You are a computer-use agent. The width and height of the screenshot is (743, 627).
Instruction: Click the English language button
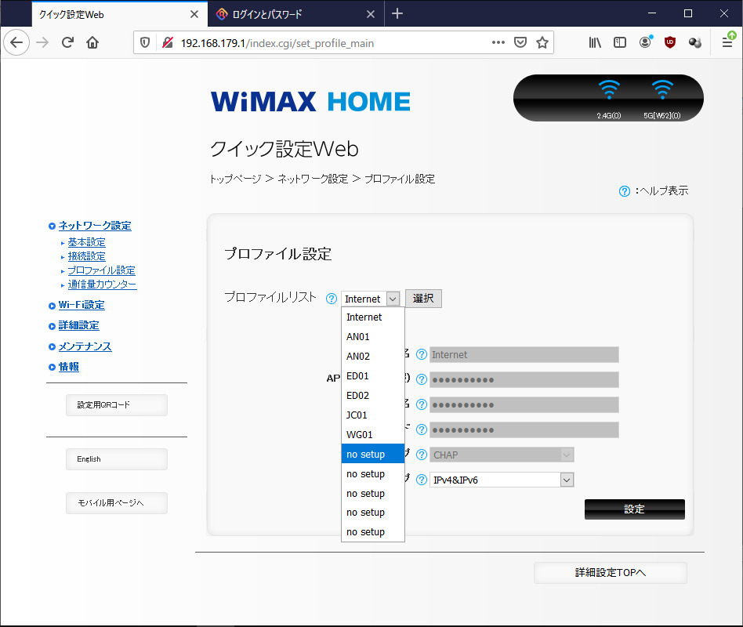(116, 459)
